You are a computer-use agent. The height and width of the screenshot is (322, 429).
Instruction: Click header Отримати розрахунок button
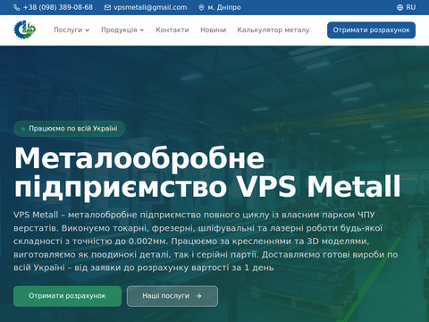(x=371, y=30)
